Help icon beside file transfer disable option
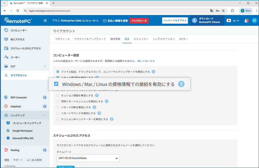The image size is (259, 168). pyautogui.click(x=153, y=72)
